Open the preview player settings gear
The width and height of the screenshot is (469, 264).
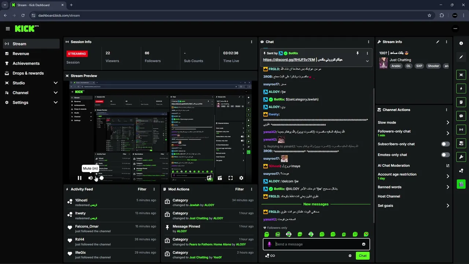tap(241, 178)
